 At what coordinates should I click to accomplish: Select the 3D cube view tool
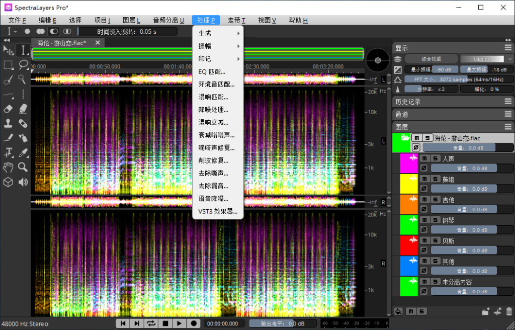click(x=8, y=182)
